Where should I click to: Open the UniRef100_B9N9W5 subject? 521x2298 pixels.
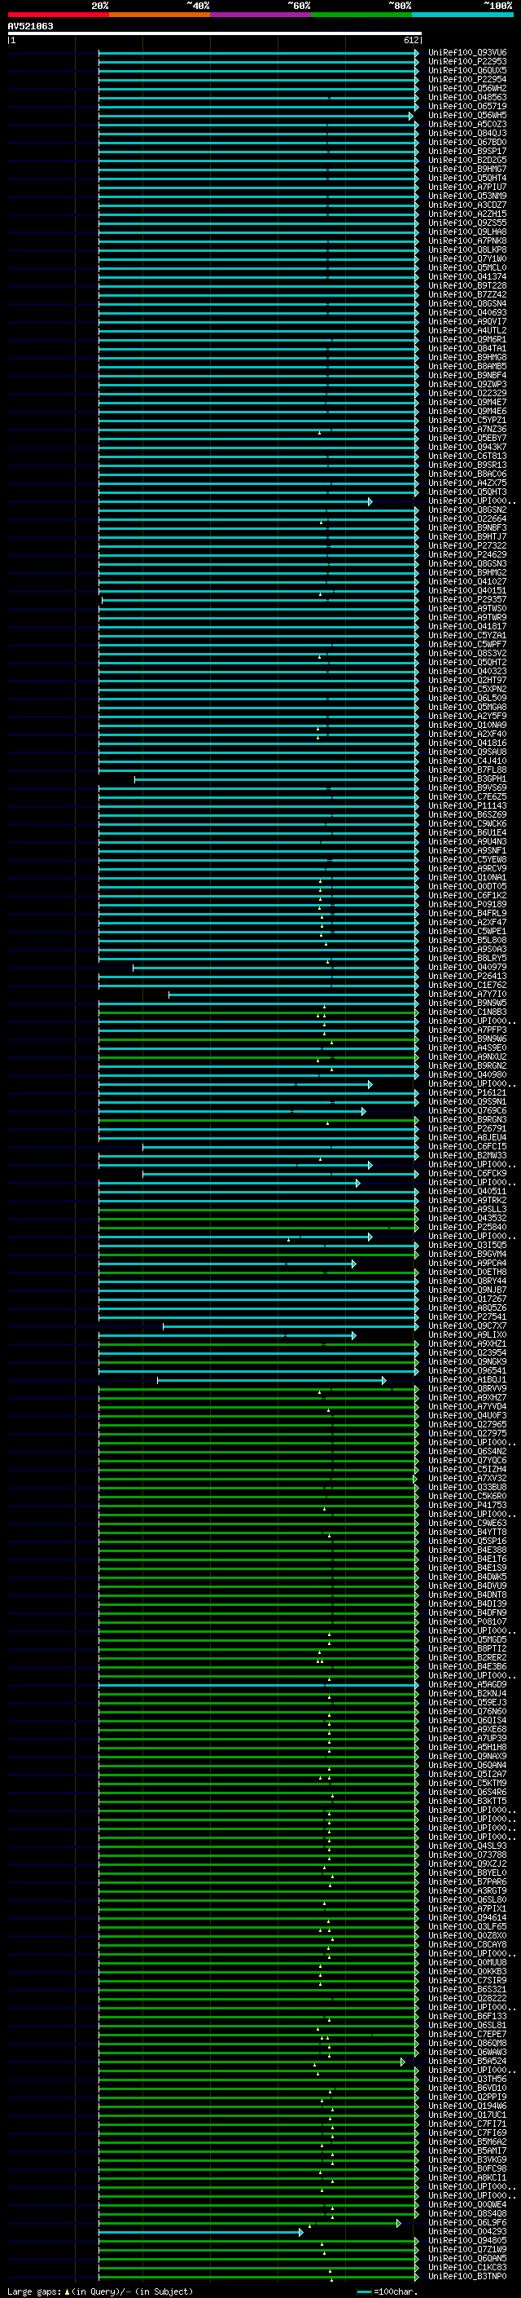[x=466, y=1003]
